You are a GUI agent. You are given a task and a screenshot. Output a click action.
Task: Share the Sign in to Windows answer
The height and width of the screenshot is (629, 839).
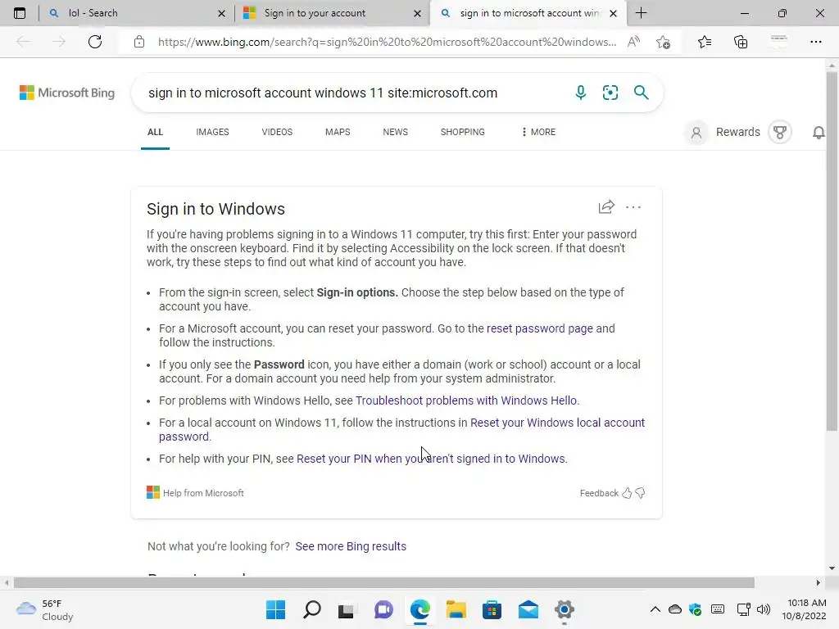tap(606, 207)
